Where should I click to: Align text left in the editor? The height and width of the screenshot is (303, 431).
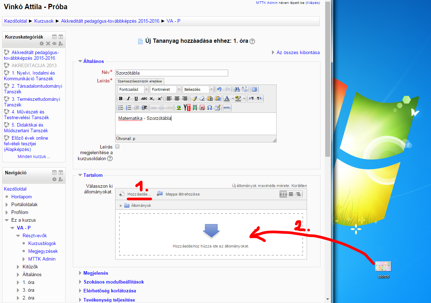(169, 99)
